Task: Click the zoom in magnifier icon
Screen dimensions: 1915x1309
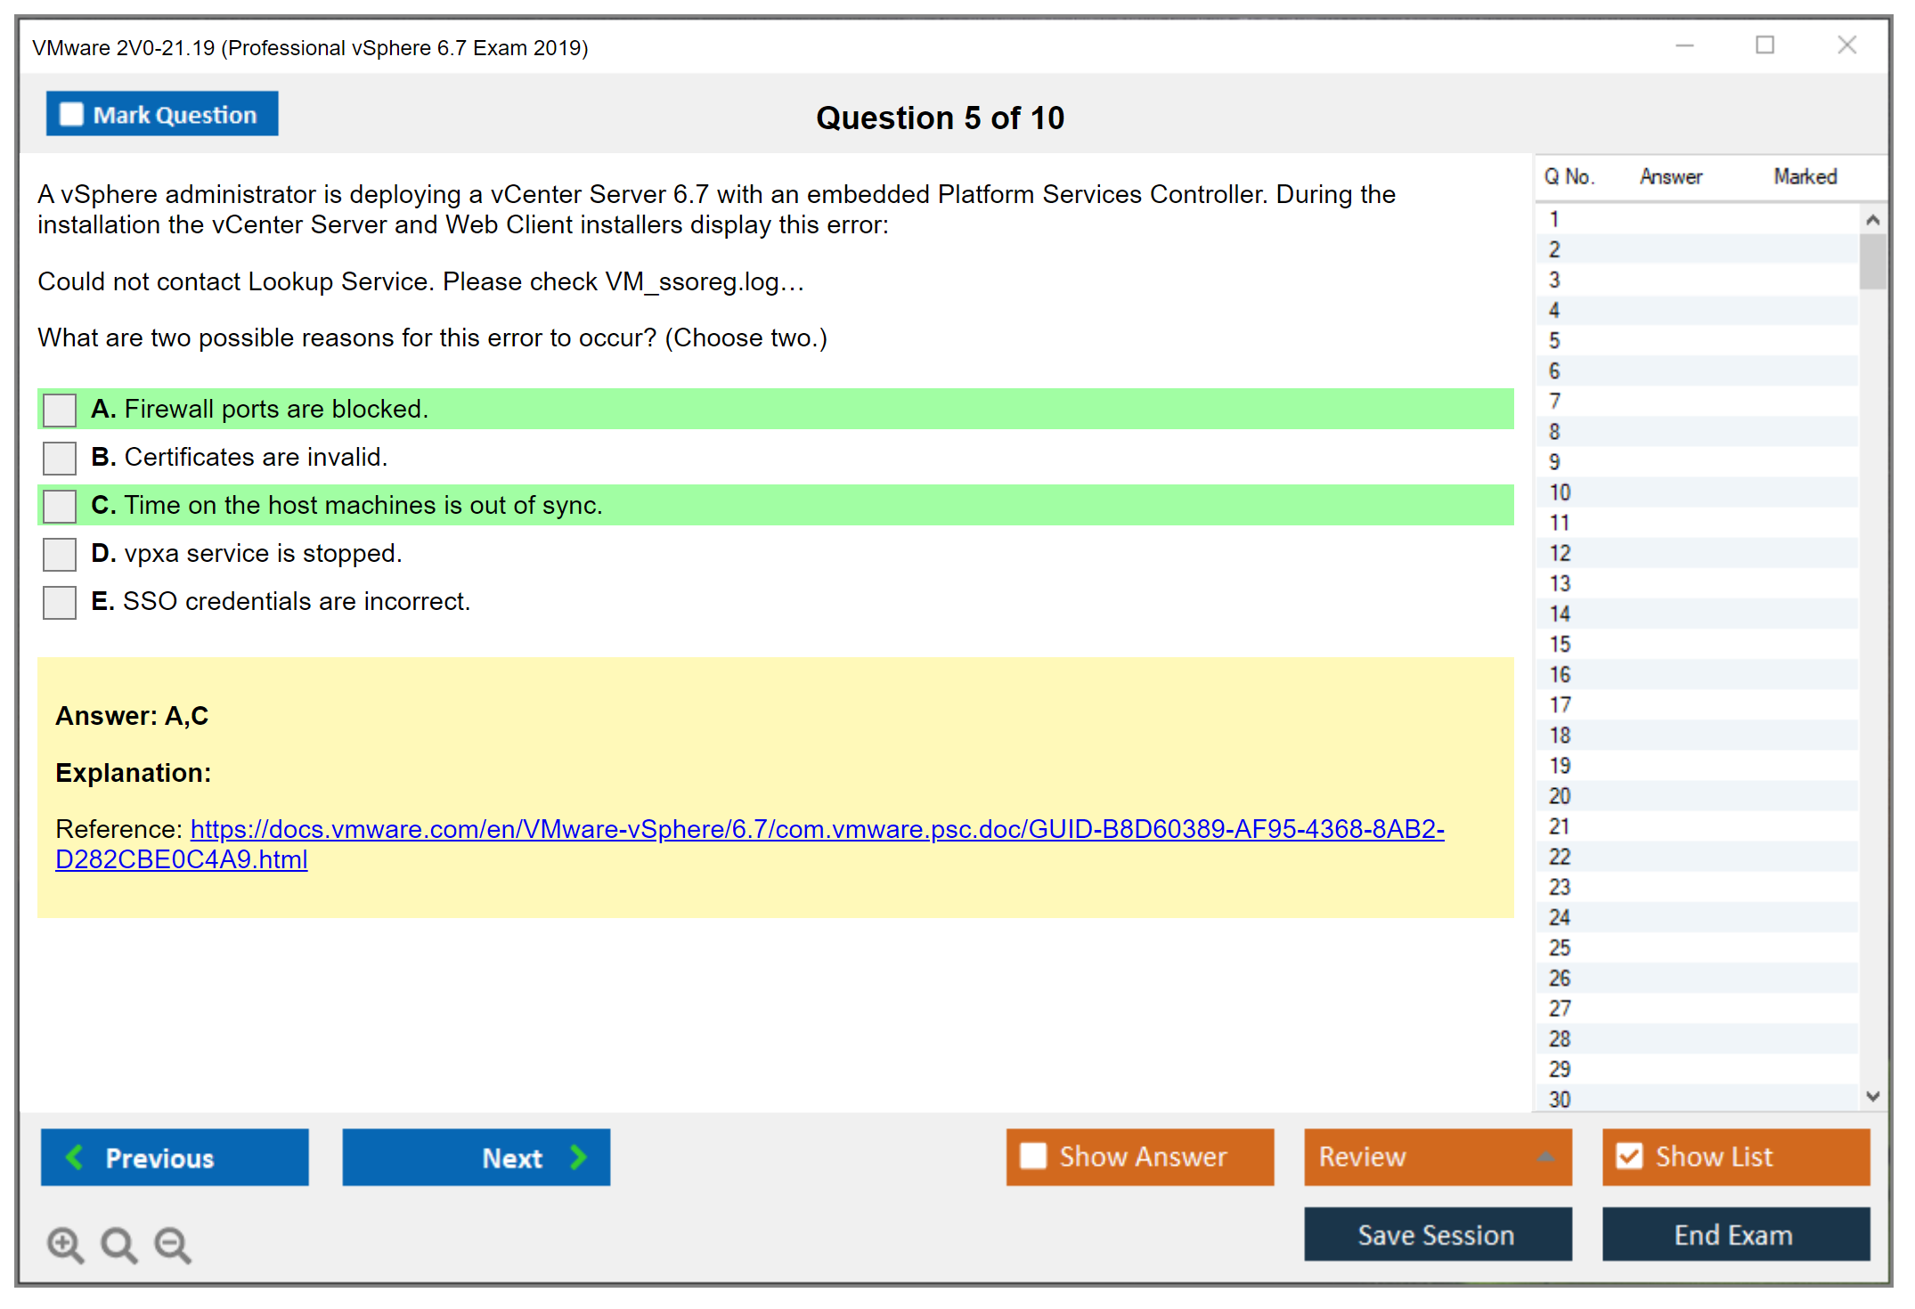Action: tap(65, 1244)
